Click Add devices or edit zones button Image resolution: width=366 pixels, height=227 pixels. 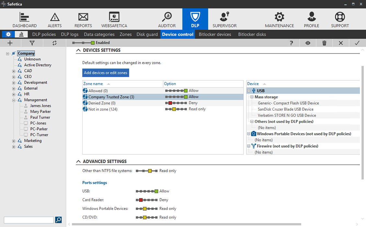point(106,73)
